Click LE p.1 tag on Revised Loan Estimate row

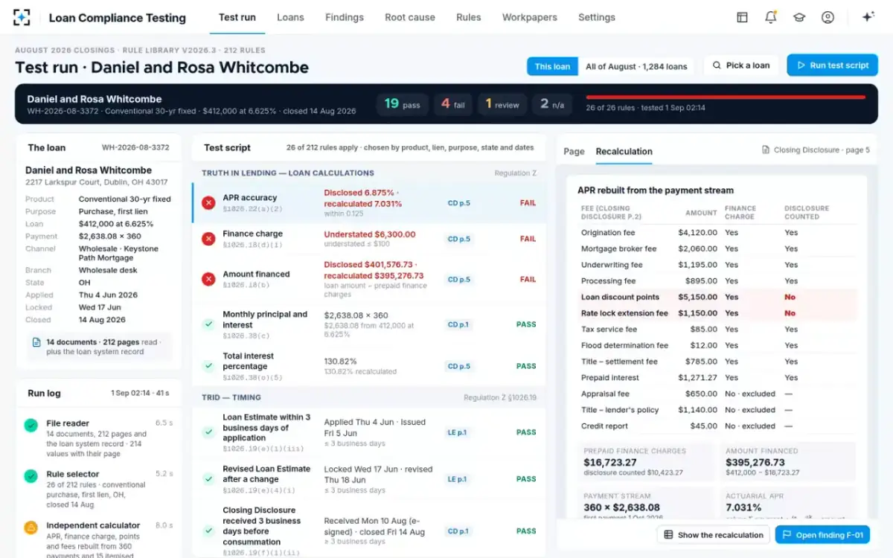[458, 479]
